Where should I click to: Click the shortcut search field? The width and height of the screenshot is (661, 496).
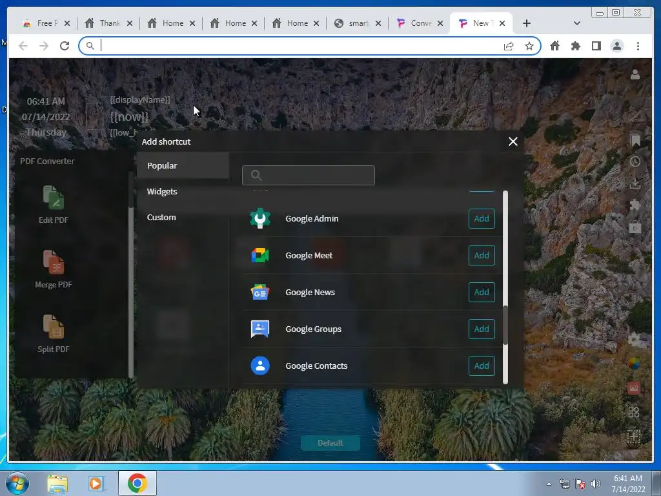(x=308, y=175)
